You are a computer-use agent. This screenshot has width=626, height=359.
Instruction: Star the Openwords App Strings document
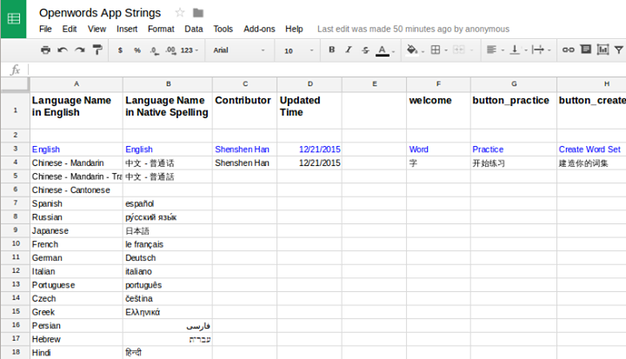click(x=180, y=13)
